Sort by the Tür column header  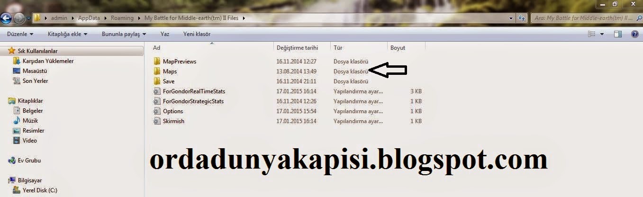(x=338, y=48)
